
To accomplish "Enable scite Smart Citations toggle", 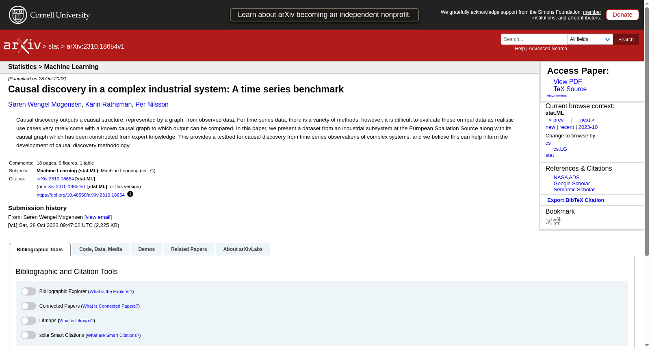I will (28, 335).
